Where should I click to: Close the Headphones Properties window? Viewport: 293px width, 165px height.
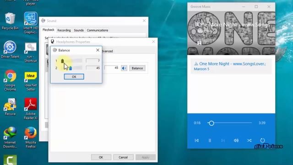(153, 42)
